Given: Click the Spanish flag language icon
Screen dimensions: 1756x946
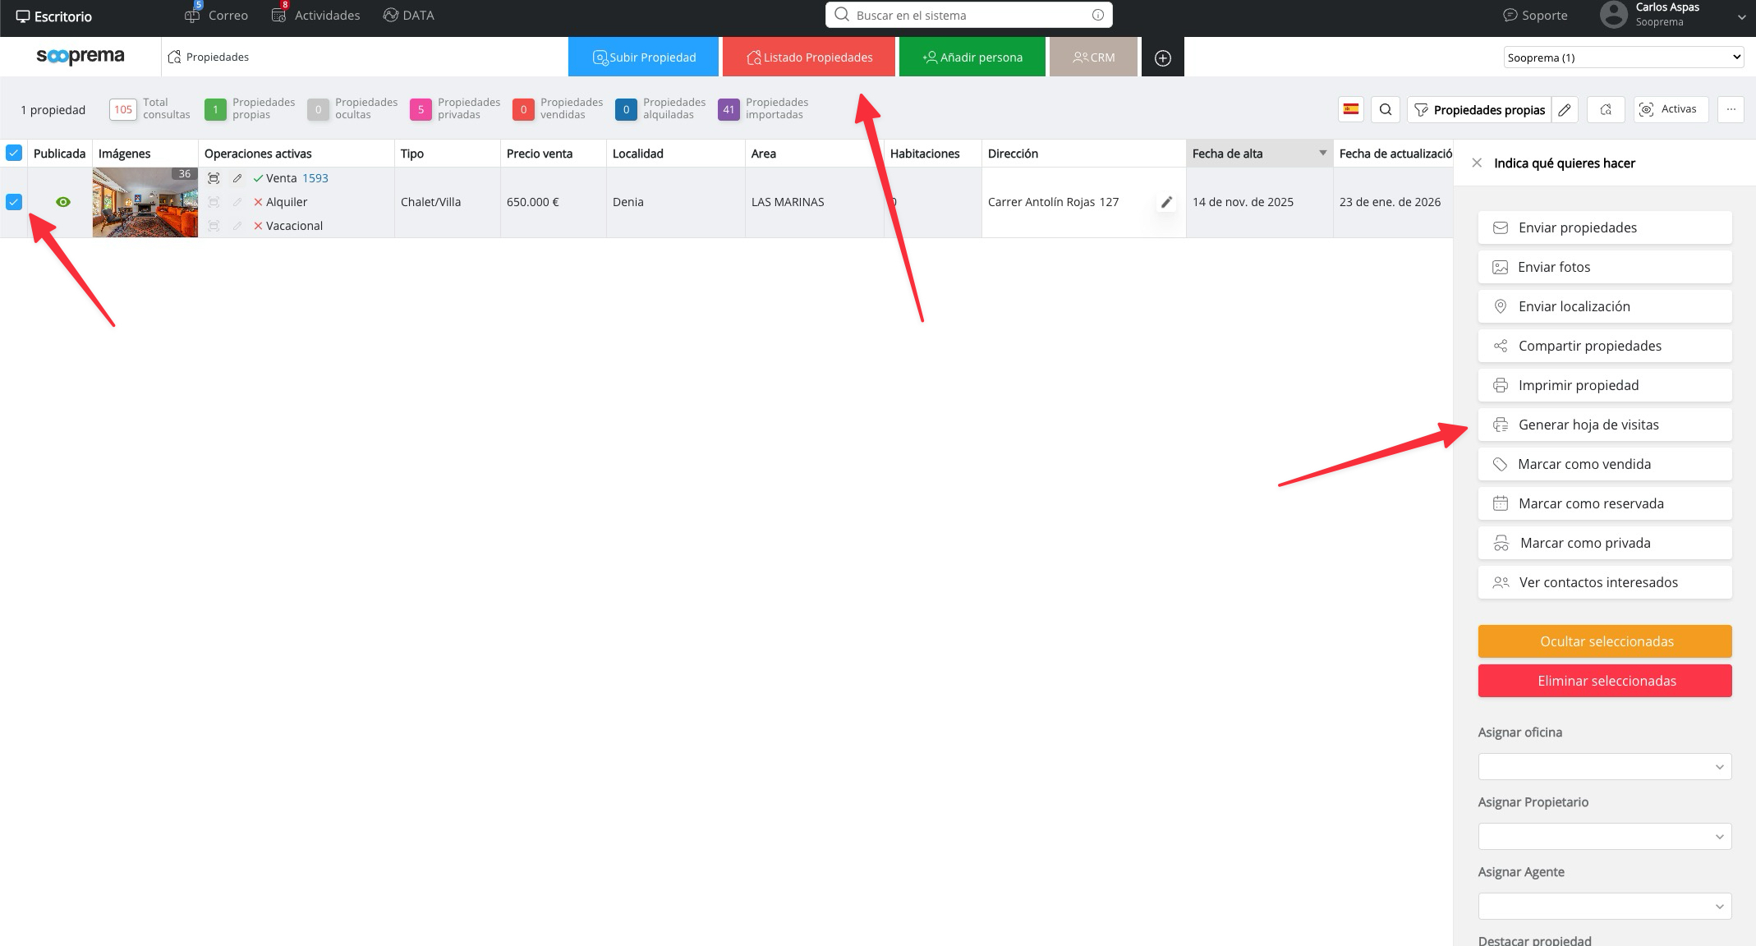Looking at the screenshot, I should (x=1350, y=109).
